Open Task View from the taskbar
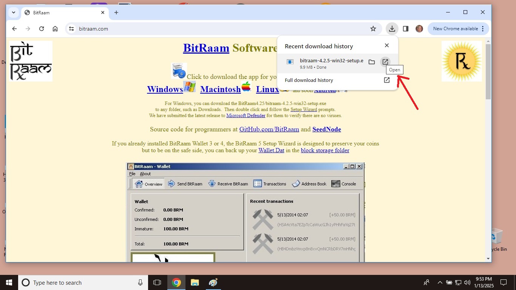Viewport: 516px width, 290px height. click(157, 282)
